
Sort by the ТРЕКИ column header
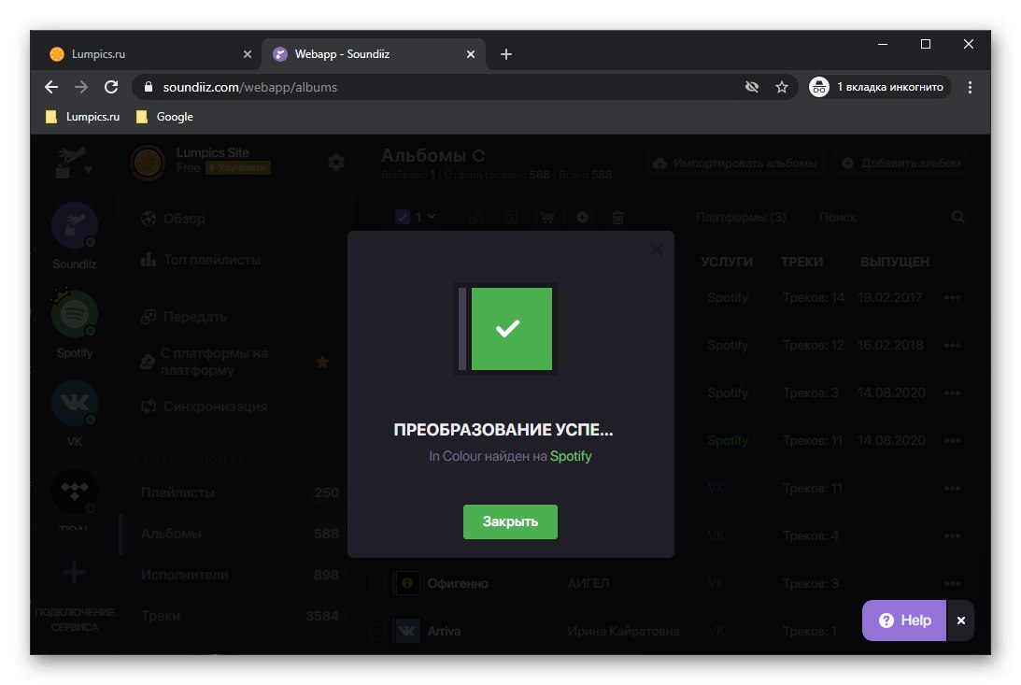tap(801, 262)
